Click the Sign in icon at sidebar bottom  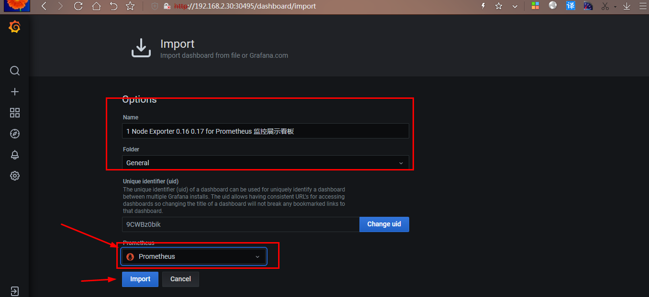click(x=15, y=291)
